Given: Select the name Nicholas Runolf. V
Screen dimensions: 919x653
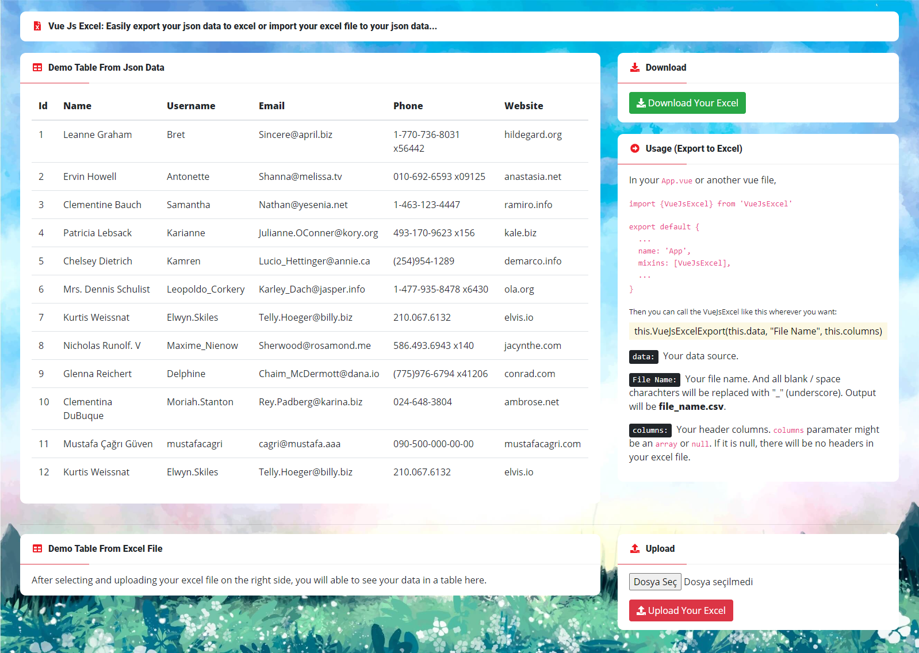Looking at the screenshot, I should coord(102,345).
